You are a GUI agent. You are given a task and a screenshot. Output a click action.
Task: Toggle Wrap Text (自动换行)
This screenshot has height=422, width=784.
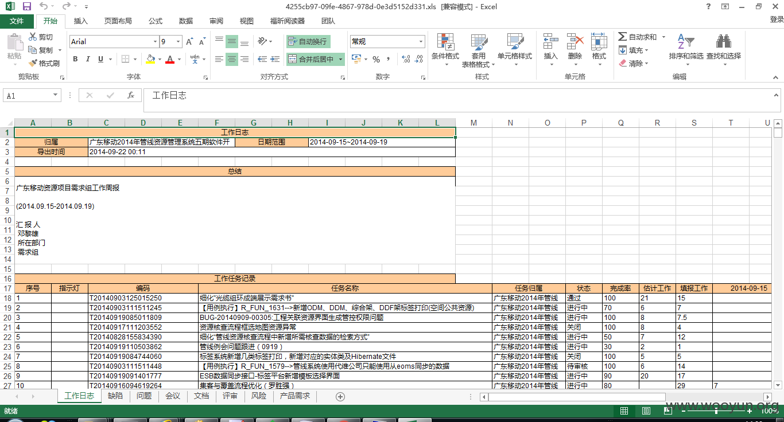coord(308,41)
